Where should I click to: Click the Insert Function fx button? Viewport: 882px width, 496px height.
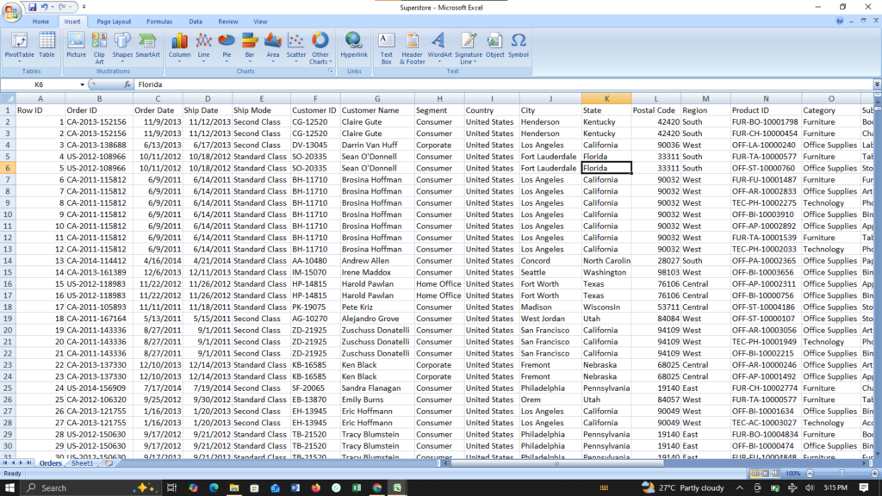[x=127, y=84]
